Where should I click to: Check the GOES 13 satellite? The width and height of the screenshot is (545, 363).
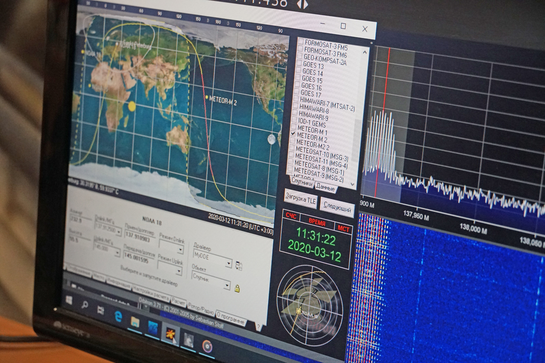298,63
